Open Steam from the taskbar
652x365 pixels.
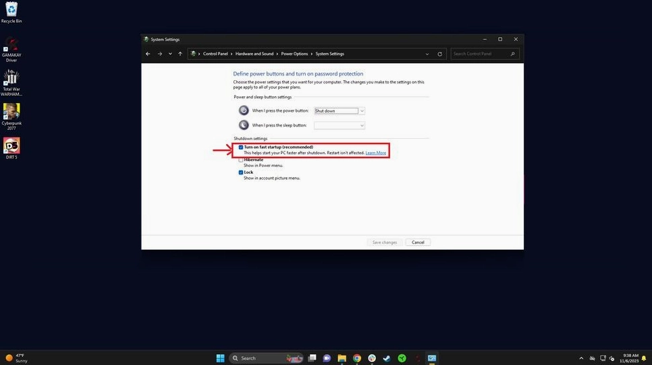[x=387, y=358]
